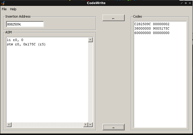The image size is (193, 135).
Task: Click code line '60000000 00000000'
Action: coord(152,33)
